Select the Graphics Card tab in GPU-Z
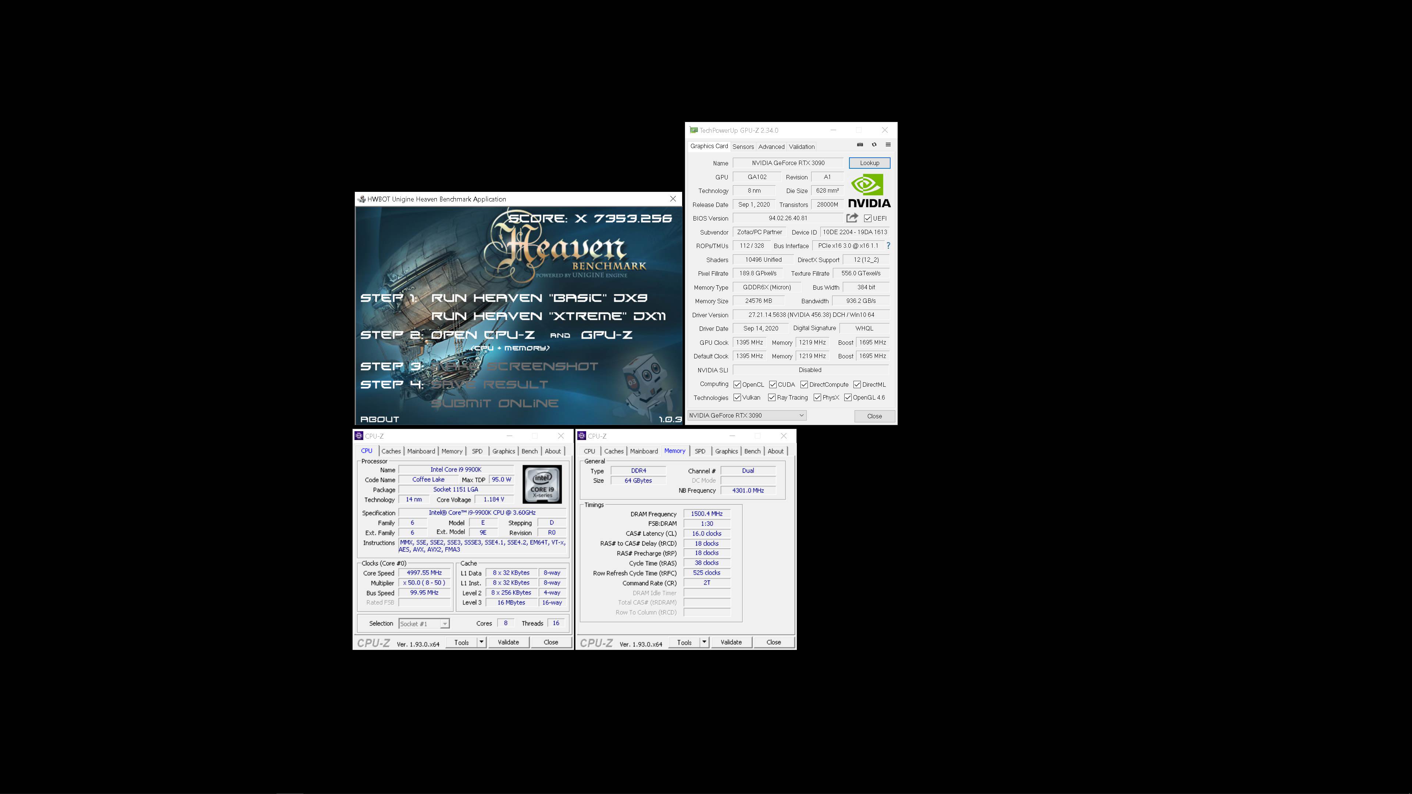 [x=709, y=146]
